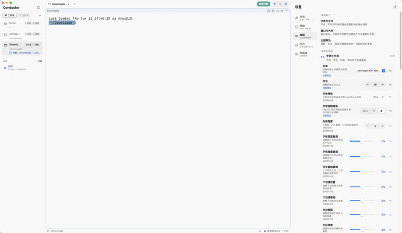Viewport: 402px width, 233px height.
Task: Open the Downloads pane more-options ellipsis
Action: click(287, 10)
